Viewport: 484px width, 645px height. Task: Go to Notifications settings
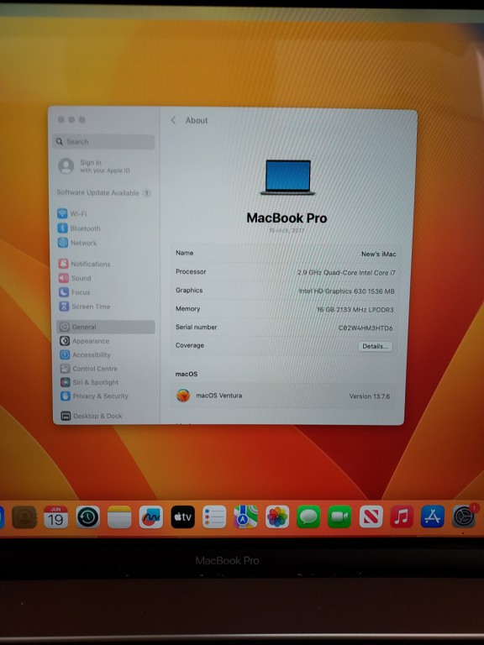click(x=84, y=264)
